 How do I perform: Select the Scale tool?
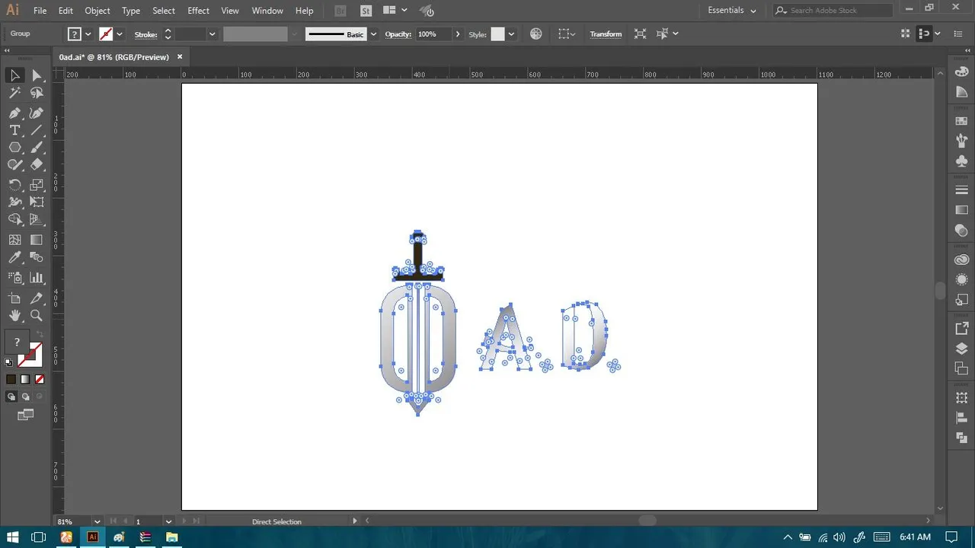(37, 184)
